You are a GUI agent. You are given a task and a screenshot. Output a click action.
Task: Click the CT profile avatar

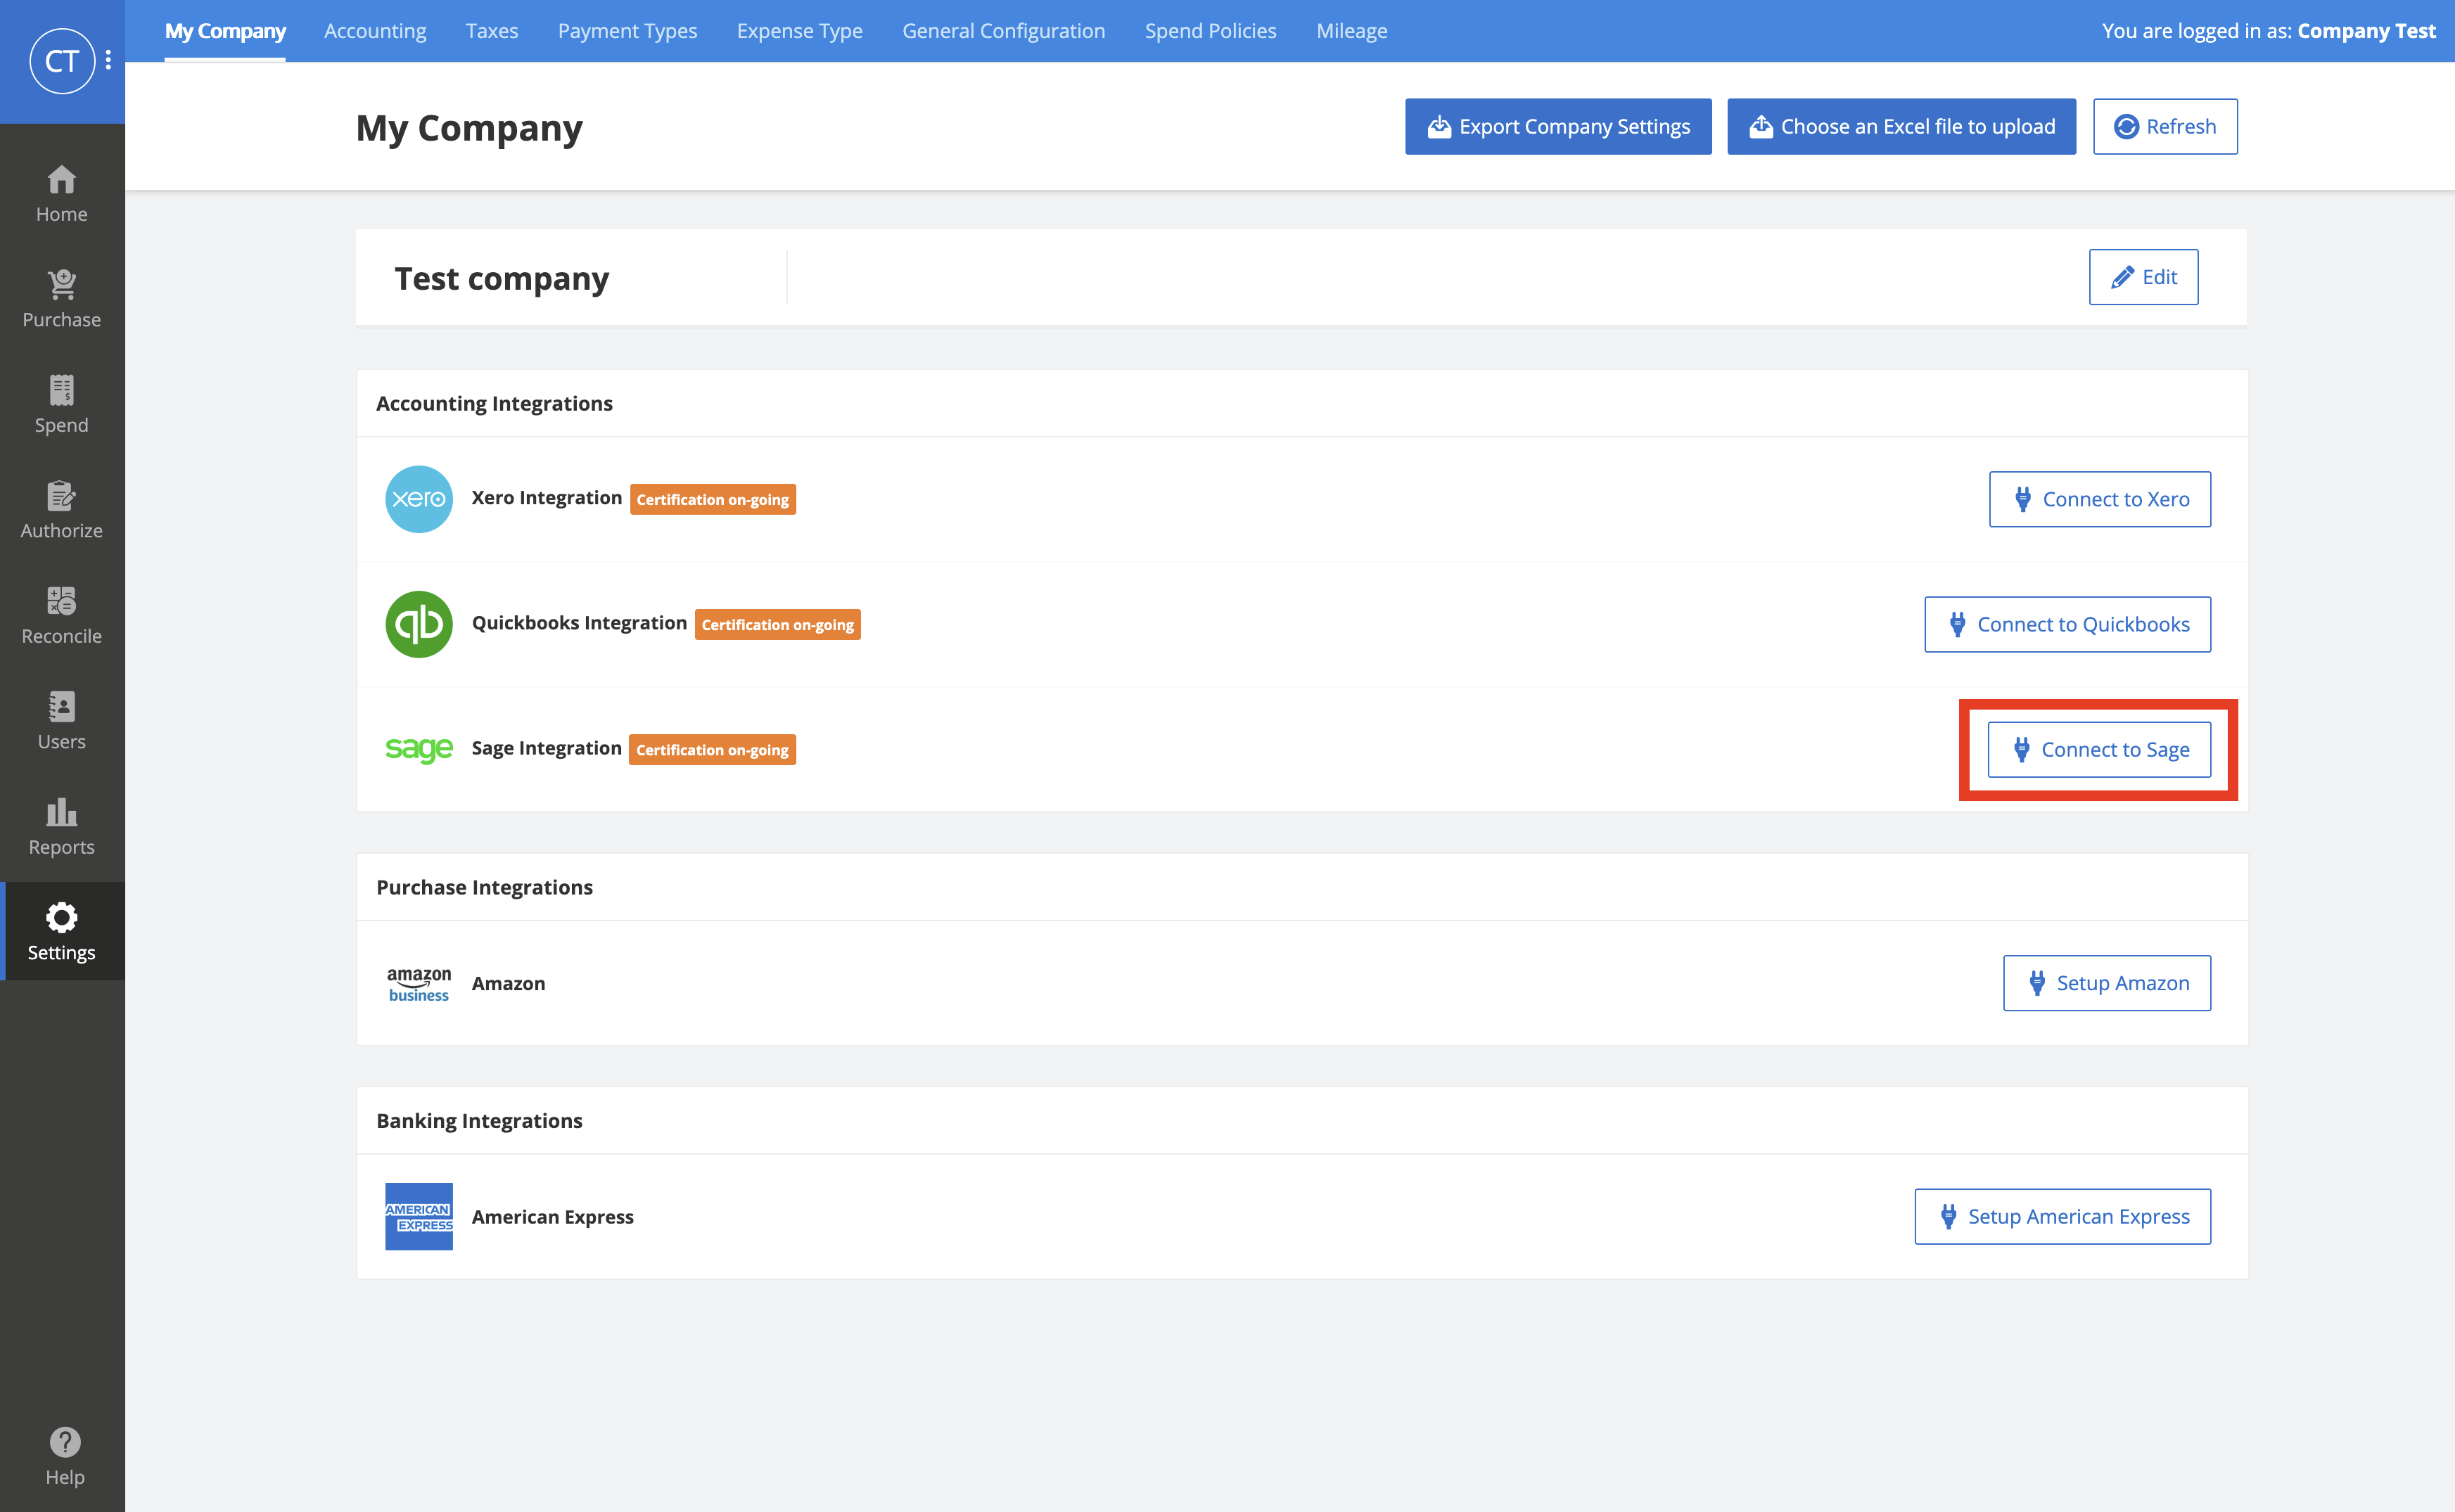coord(62,60)
